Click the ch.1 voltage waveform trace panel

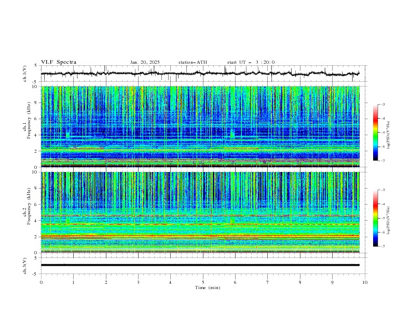pos(204,74)
